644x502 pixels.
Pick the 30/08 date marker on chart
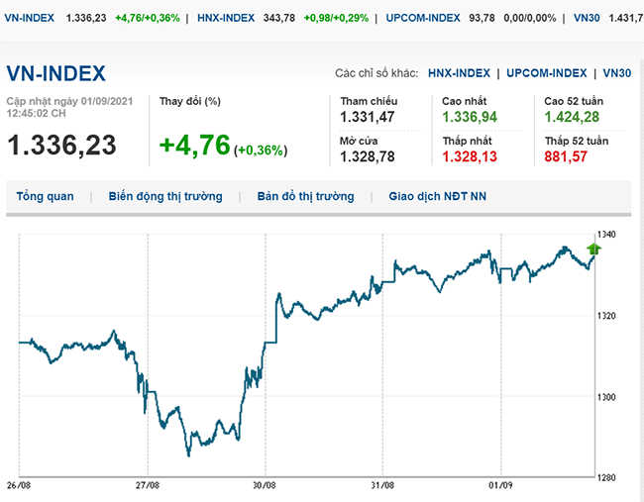(x=265, y=485)
